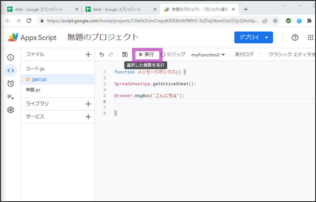Open the tab search chevron
The width and height of the screenshot is (316, 202).
285,6
